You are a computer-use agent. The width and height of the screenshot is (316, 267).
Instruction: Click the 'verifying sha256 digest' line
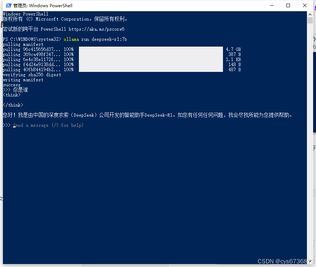(x=32, y=75)
